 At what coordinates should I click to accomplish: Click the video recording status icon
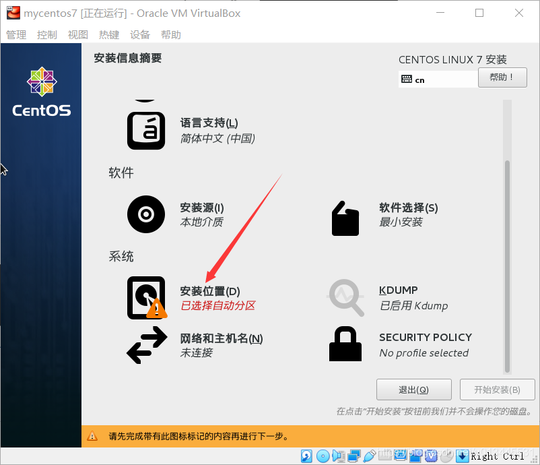(x=415, y=456)
